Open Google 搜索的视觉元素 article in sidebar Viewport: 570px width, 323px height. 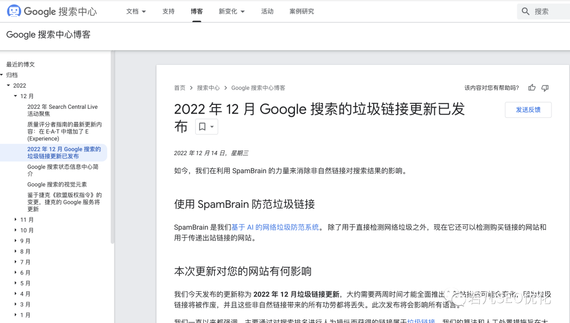[57, 185]
